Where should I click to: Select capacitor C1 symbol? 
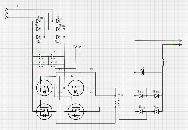pos(41,56)
